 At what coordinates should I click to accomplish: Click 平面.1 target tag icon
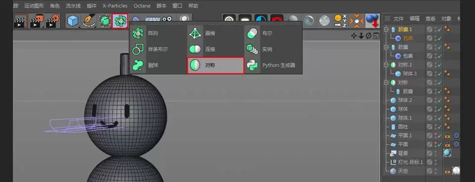point(456,136)
